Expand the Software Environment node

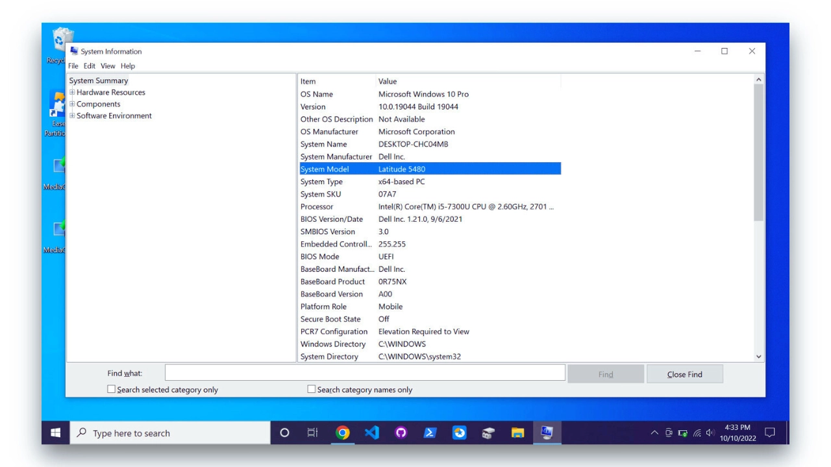tap(72, 115)
